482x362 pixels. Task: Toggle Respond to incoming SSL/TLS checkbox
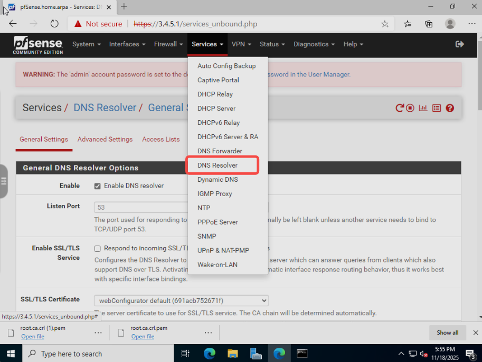(98, 249)
